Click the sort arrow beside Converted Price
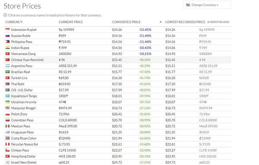259x165 pixels. pyautogui.click(x=161, y=22)
